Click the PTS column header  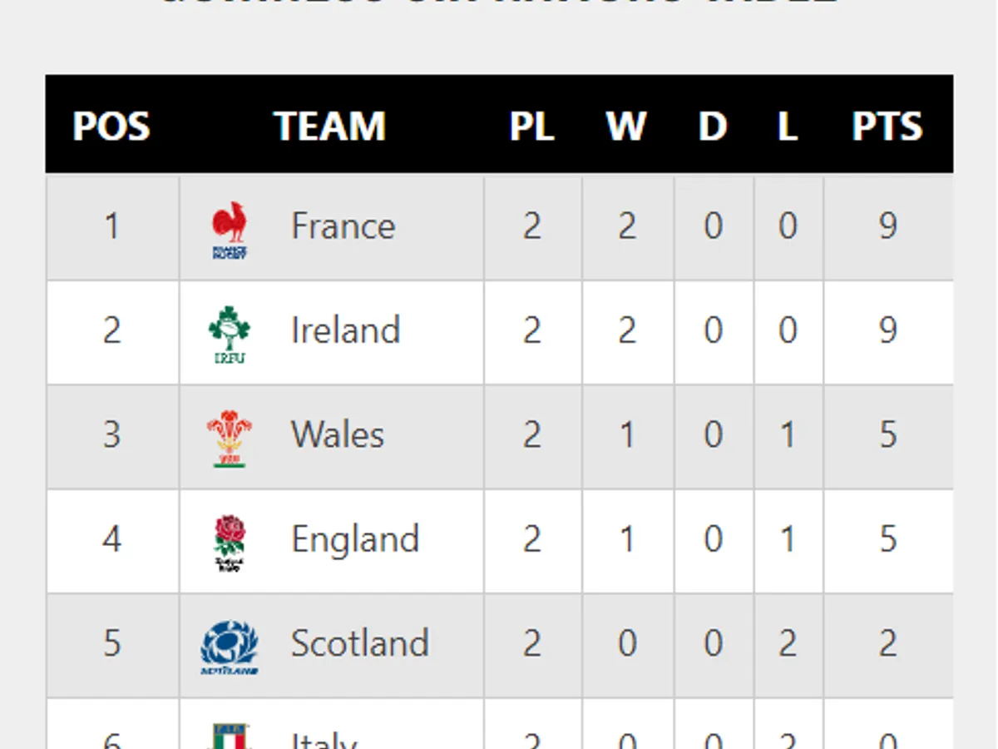point(887,126)
